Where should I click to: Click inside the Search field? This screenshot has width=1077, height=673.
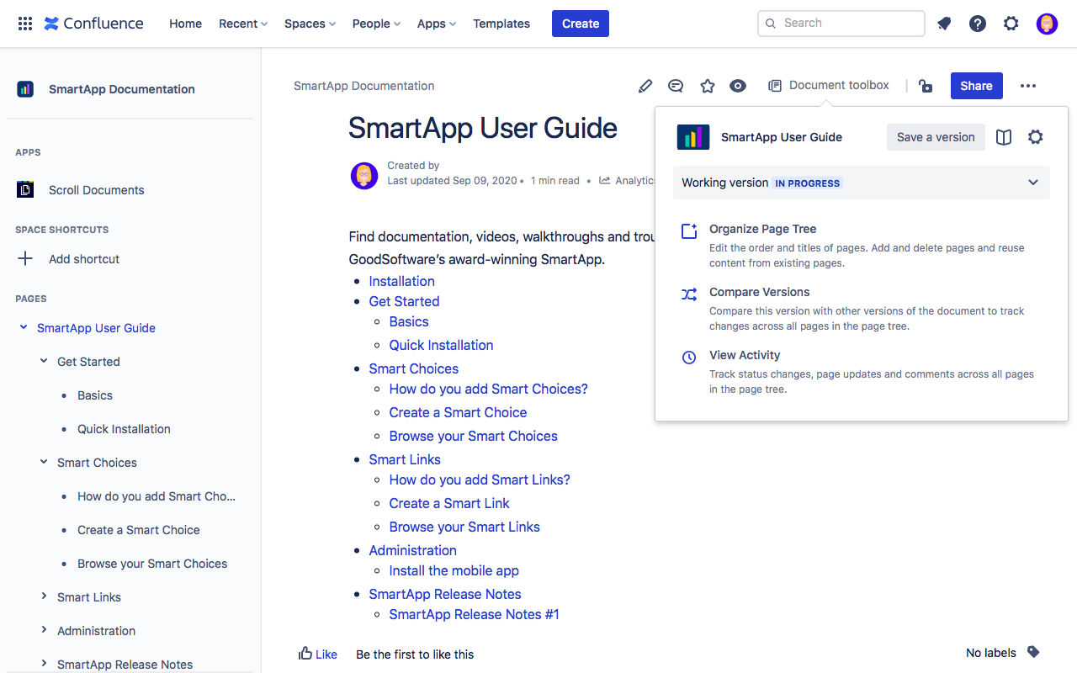(x=841, y=23)
